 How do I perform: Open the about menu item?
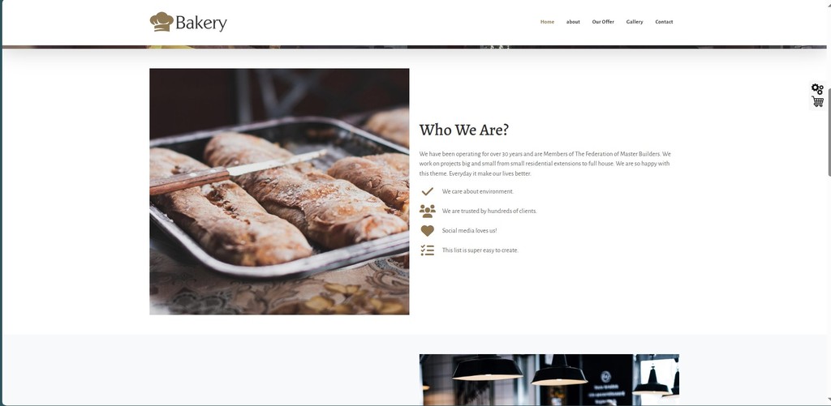click(x=573, y=22)
